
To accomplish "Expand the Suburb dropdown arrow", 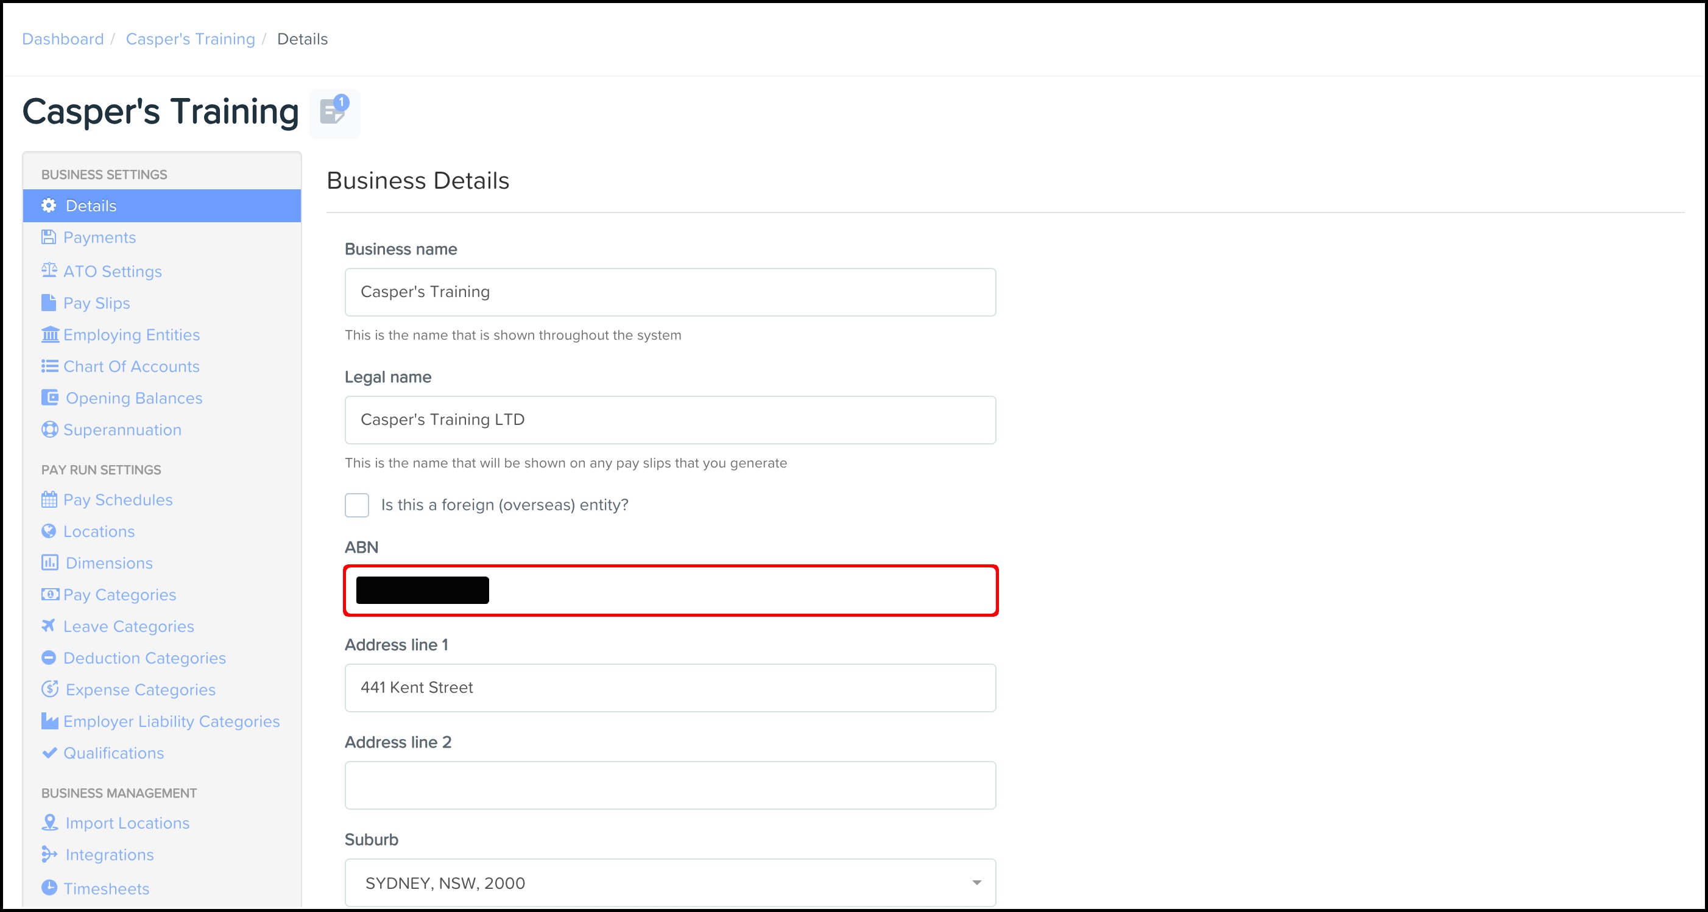I will pyautogui.click(x=976, y=883).
